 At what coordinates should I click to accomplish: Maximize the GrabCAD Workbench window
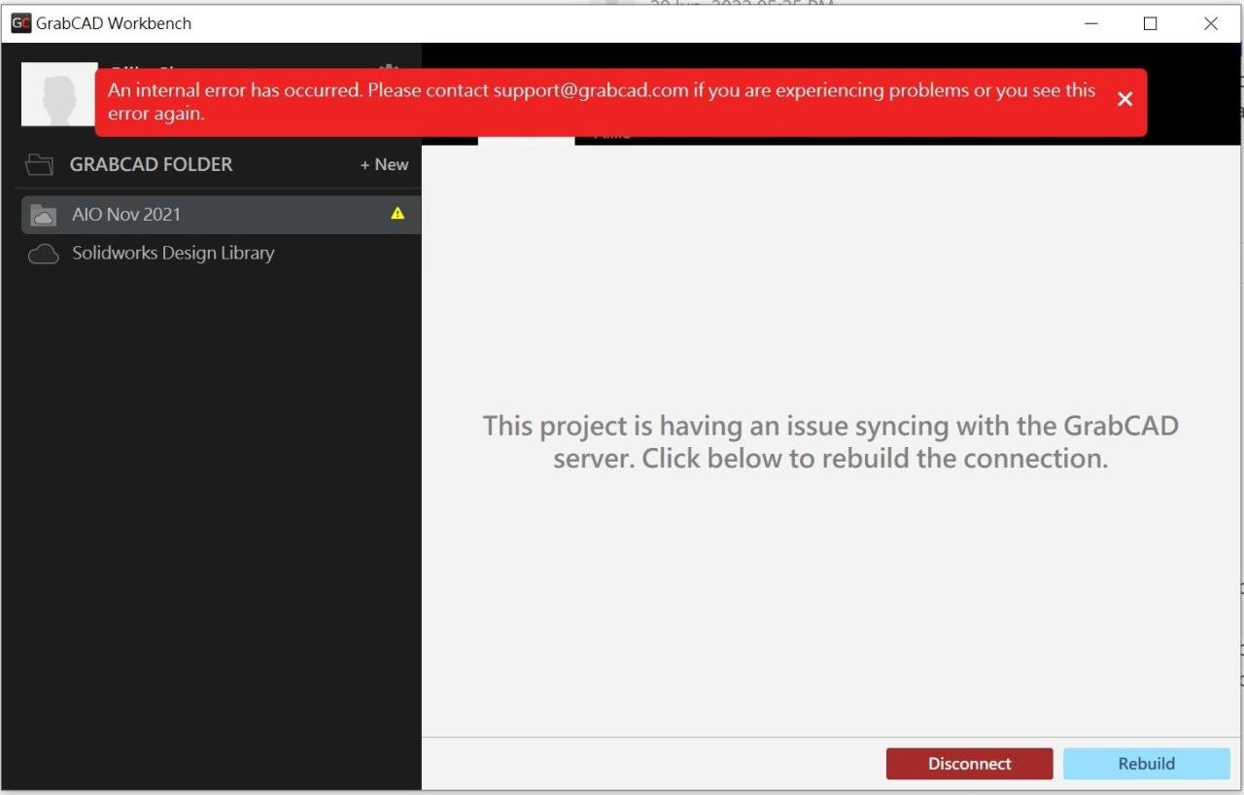[1151, 23]
